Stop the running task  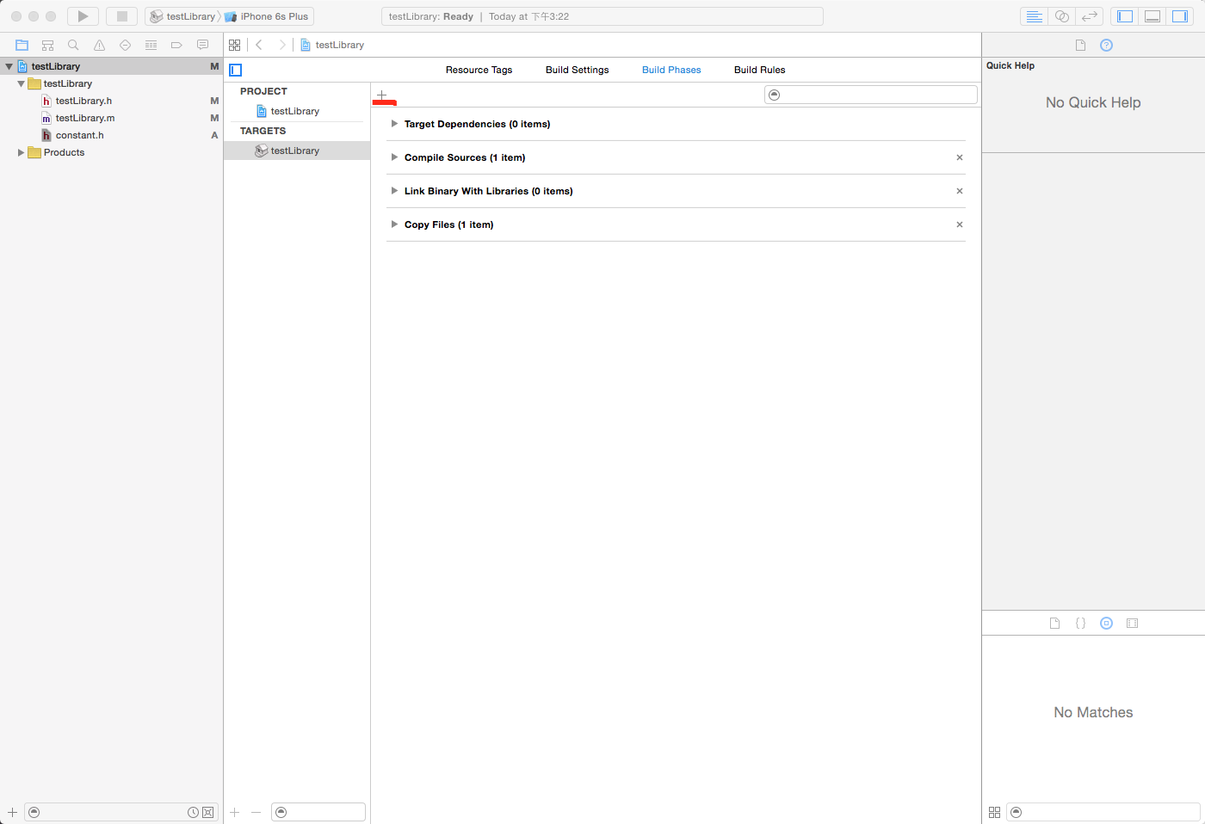click(122, 16)
